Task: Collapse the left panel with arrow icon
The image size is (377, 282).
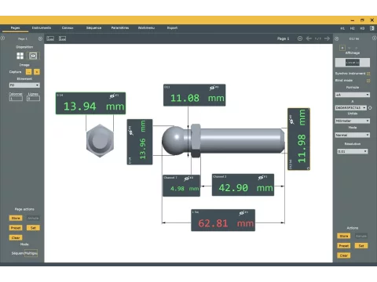Action: (2, 38)
